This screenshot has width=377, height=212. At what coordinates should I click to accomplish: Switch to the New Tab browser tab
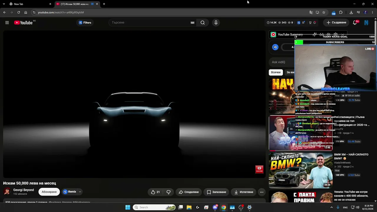pyautogui.click(x=30, y=4)
